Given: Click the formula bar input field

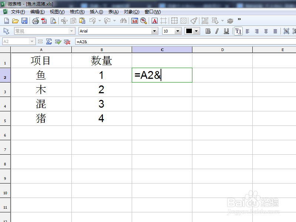Looking at the screenshot, I should point(186,42).
